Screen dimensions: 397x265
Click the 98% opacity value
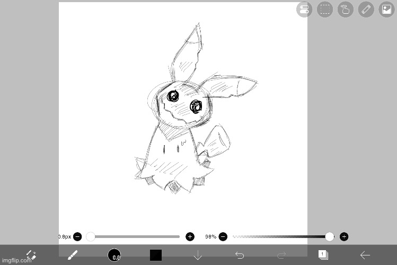coord(210,237)
